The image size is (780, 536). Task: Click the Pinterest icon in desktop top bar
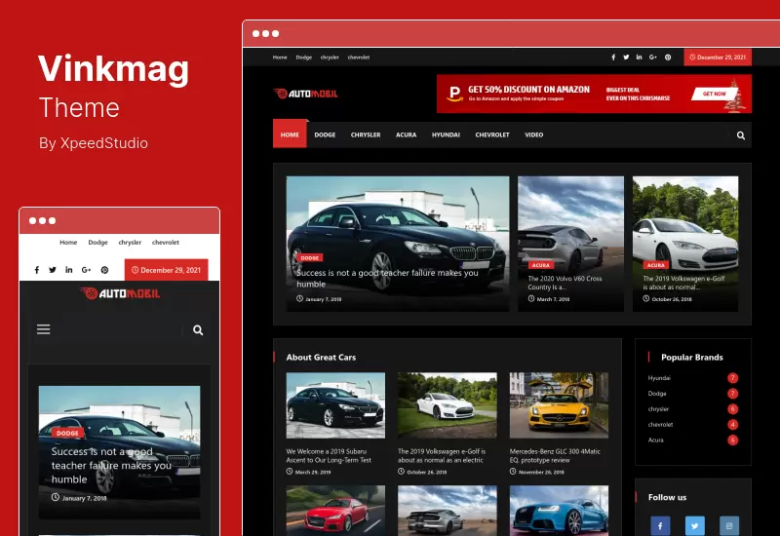pyautogui.click(x=668, y=57)
